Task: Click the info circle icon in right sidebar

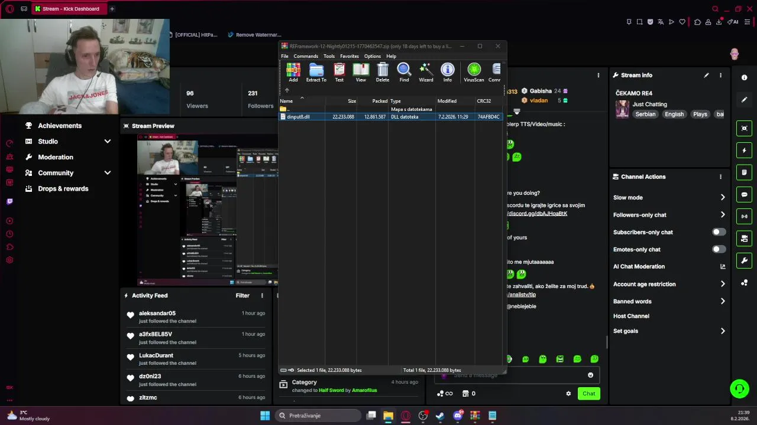Action: (x=745, y=77)
